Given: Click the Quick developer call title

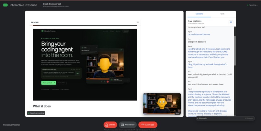Looking at the screenshot, I should [x=52, y=4].
